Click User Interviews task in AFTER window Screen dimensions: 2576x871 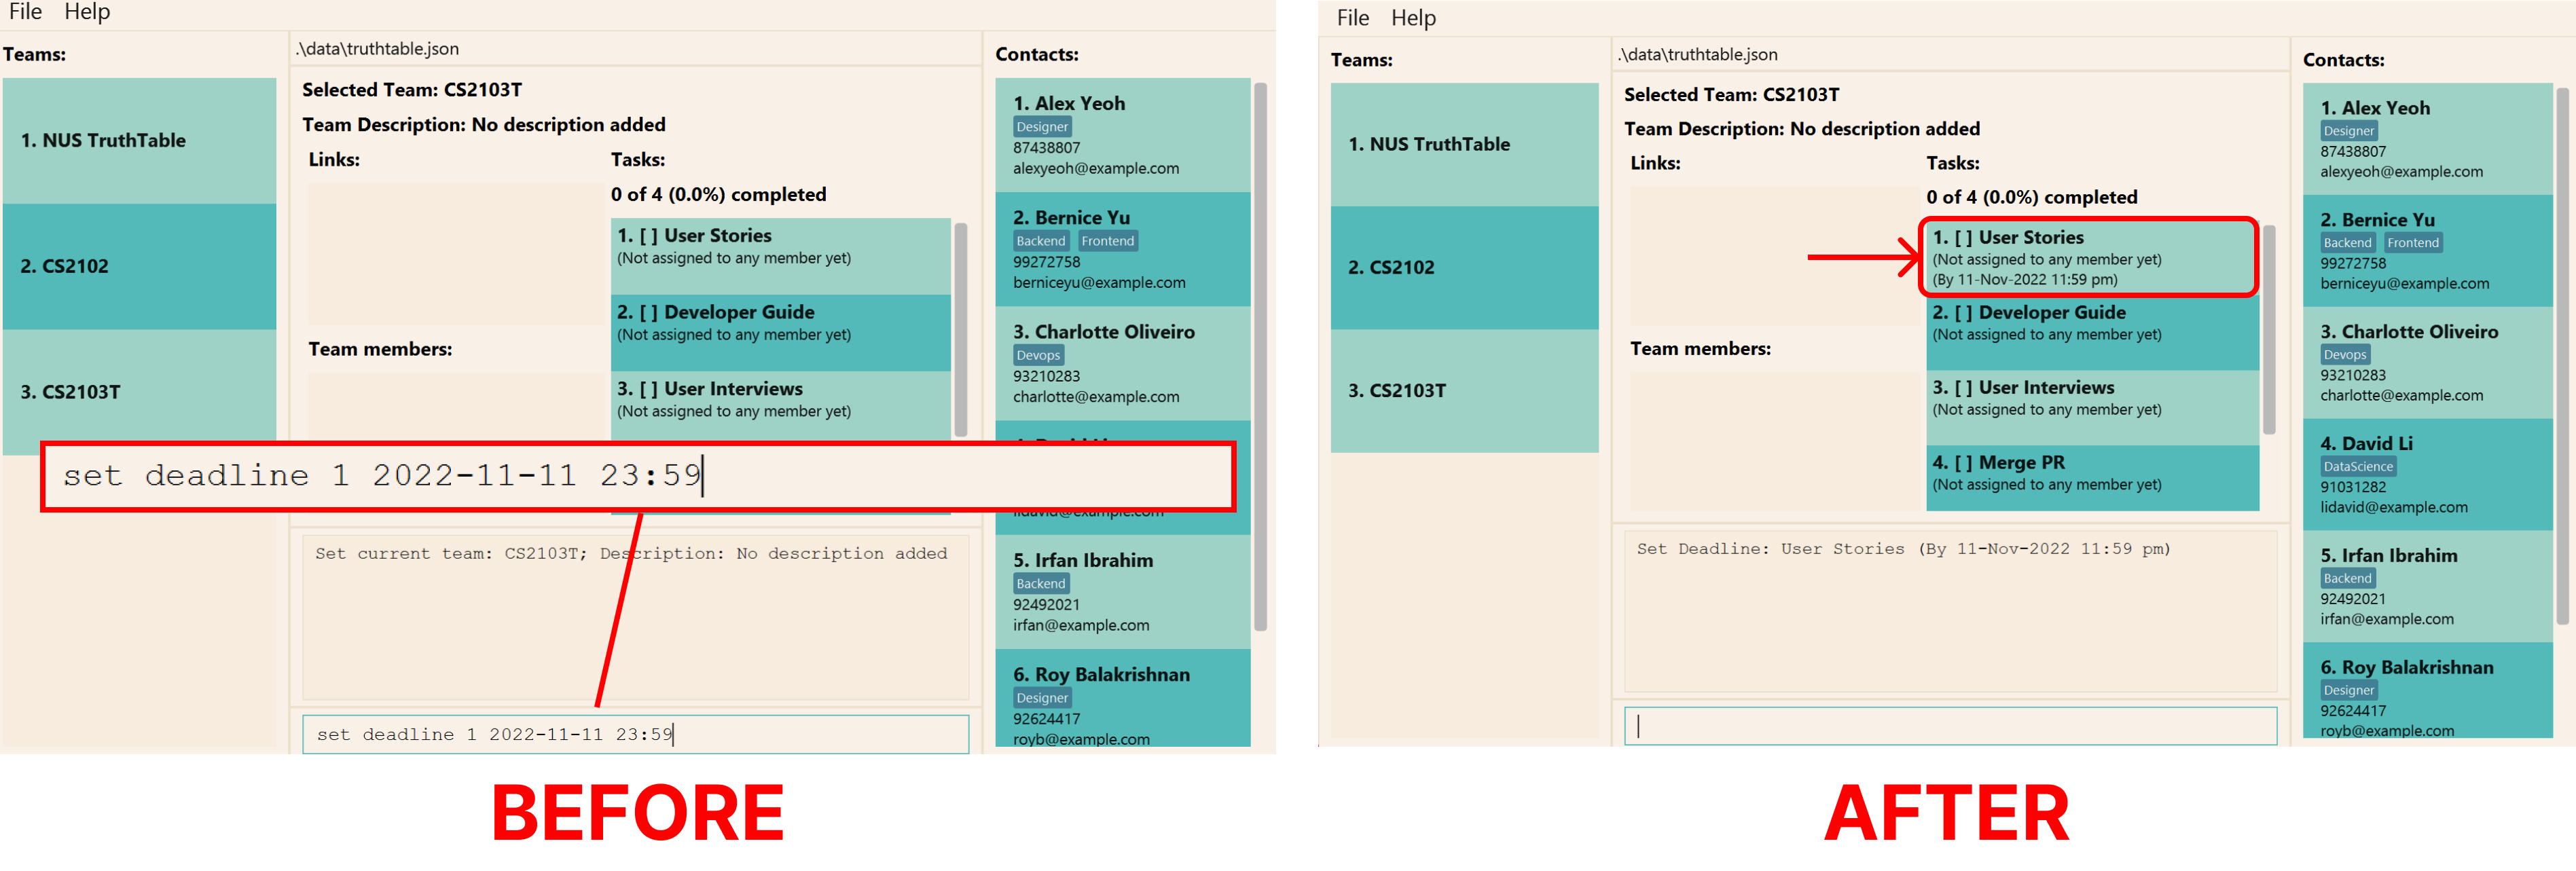[x=2092, y=408]
